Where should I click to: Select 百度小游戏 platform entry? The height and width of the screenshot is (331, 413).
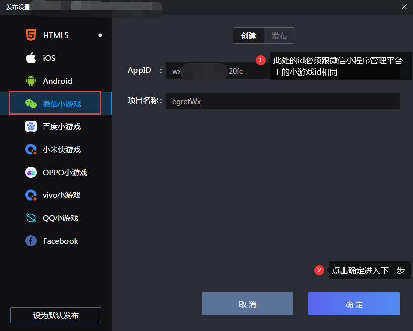tap(56, 126)
